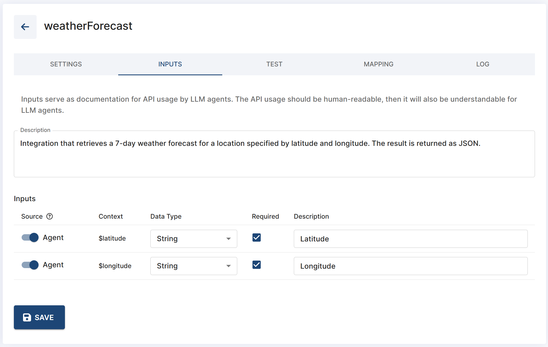This screenshot has height=347, width=548.
Task: Go to the Mapping tab
Action: tap(378, 64)
